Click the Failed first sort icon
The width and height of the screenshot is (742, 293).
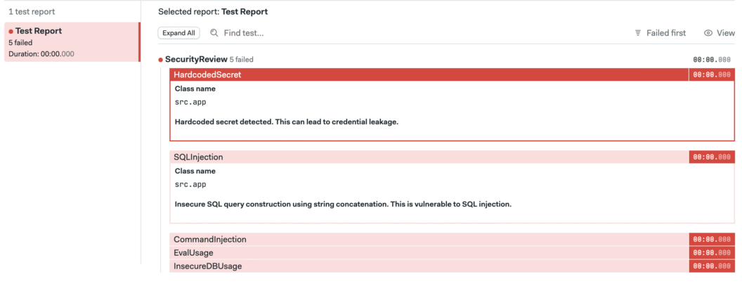638,33
